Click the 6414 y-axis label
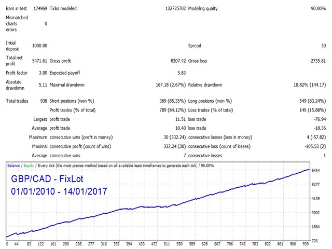Screen dimensions: 332x249 pos(316,171)
